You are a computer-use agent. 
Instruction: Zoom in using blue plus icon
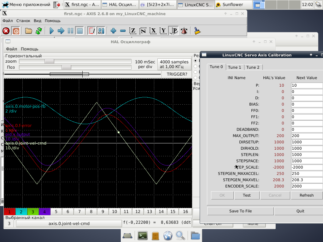tap(114, 31)
